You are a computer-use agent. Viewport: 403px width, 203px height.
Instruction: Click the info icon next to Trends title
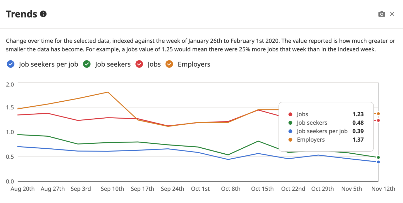[x=44, y=14]
